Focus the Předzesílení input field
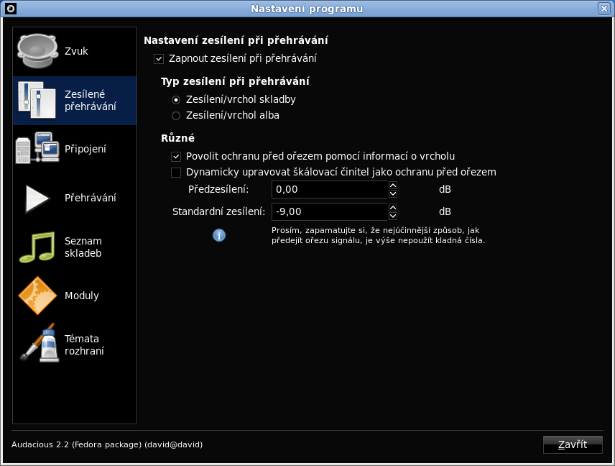 pos(330,190)
